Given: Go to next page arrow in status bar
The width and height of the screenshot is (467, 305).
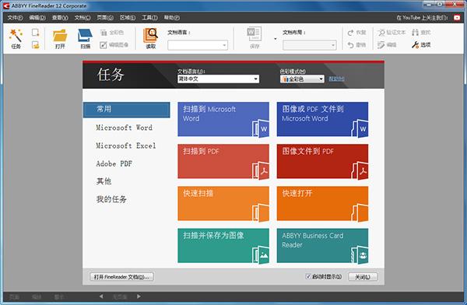Looking at the screenshot, I should 139,296.
